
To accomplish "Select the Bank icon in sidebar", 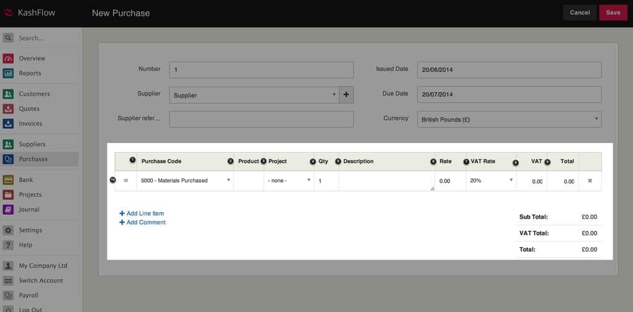I will [8, 180].
